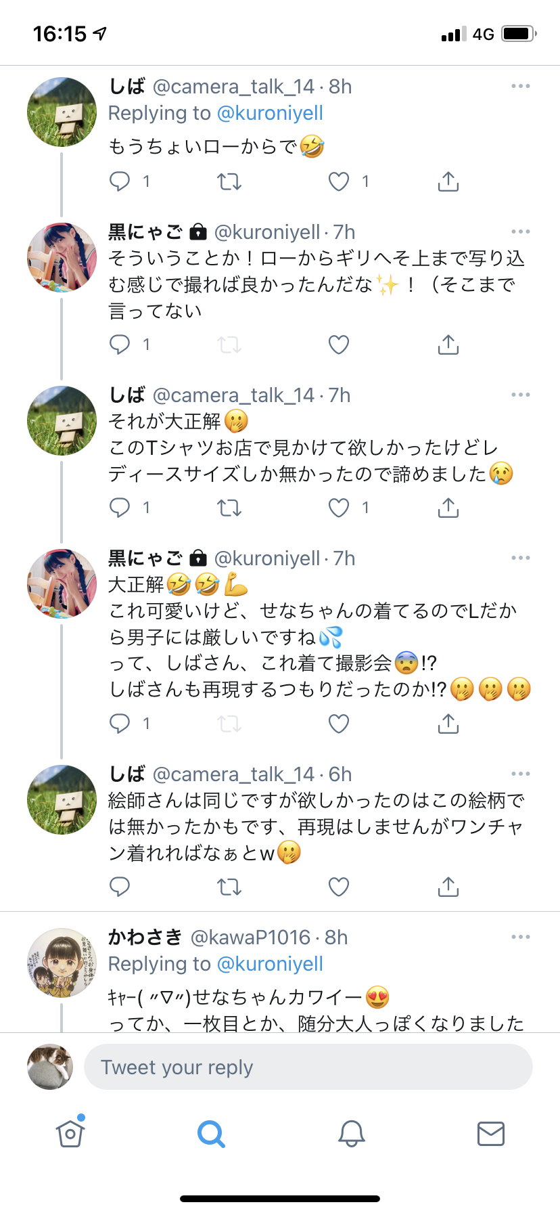Open the Notifications bell tab
The width and height of the screenshot is (560, 1213).
click(351, 1133)
